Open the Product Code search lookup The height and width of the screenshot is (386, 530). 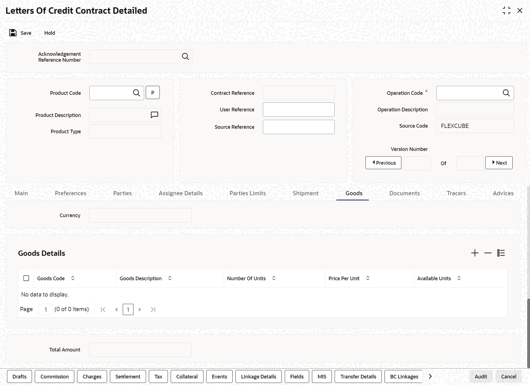(136, 93)
